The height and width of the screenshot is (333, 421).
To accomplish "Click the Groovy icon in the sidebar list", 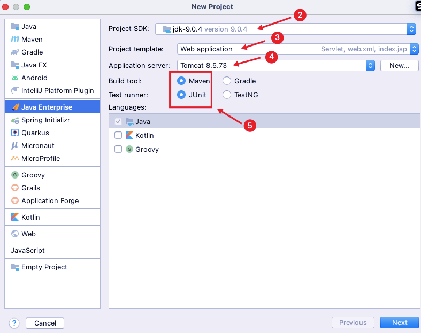I will (15, 175).
